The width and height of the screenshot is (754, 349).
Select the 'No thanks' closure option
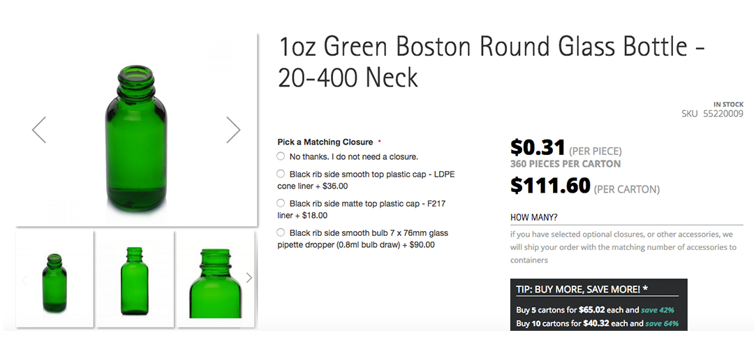281,156
